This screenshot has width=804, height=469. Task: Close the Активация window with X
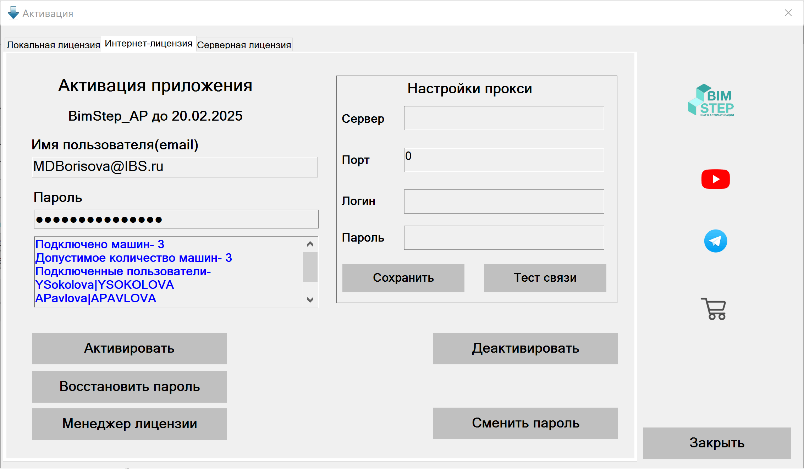click(788, 13)
